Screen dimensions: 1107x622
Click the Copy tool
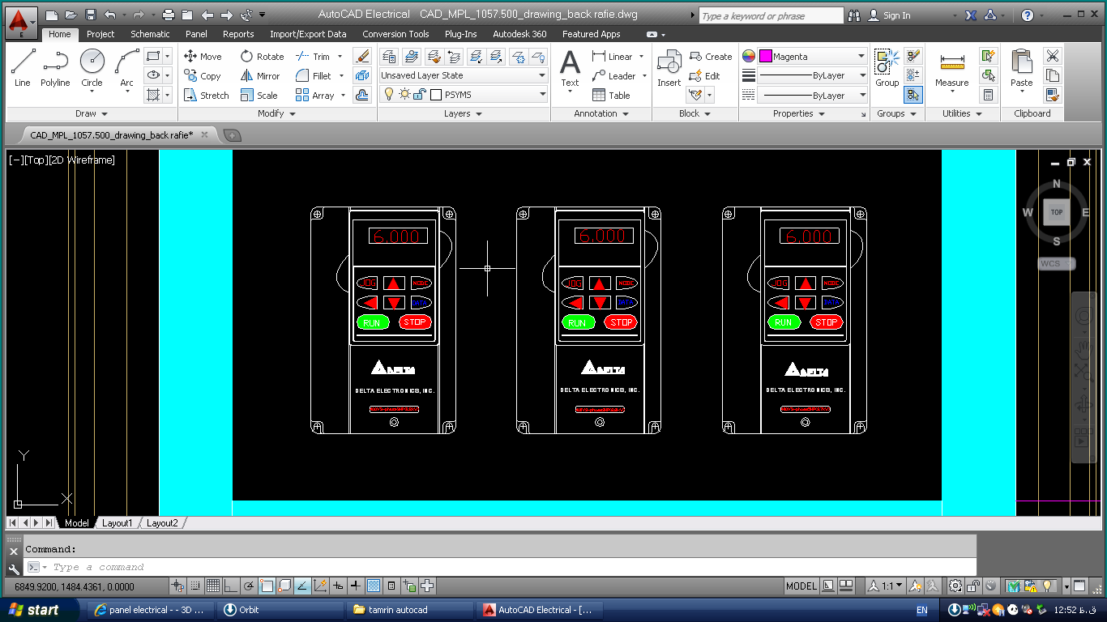coord(203,76)
